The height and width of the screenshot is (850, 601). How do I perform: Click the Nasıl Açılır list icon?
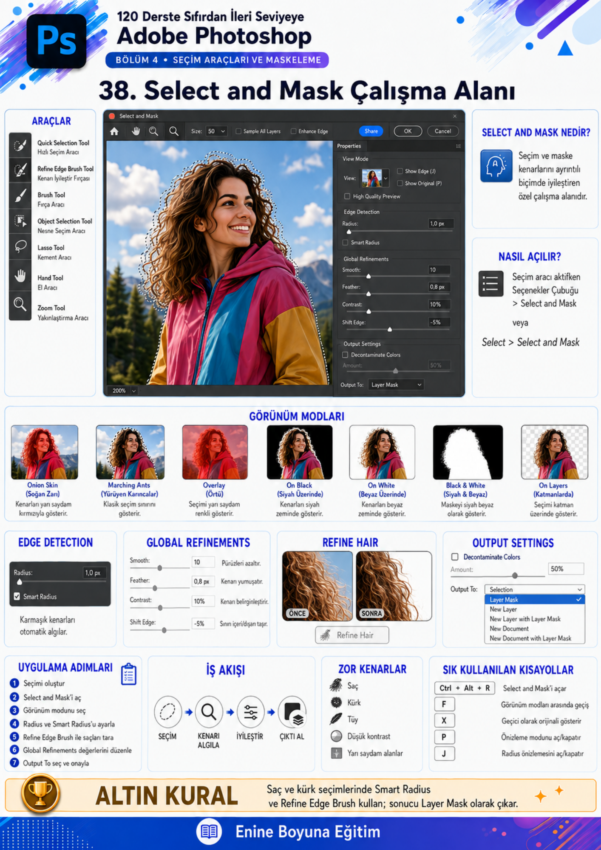click(x=490, y=283)
